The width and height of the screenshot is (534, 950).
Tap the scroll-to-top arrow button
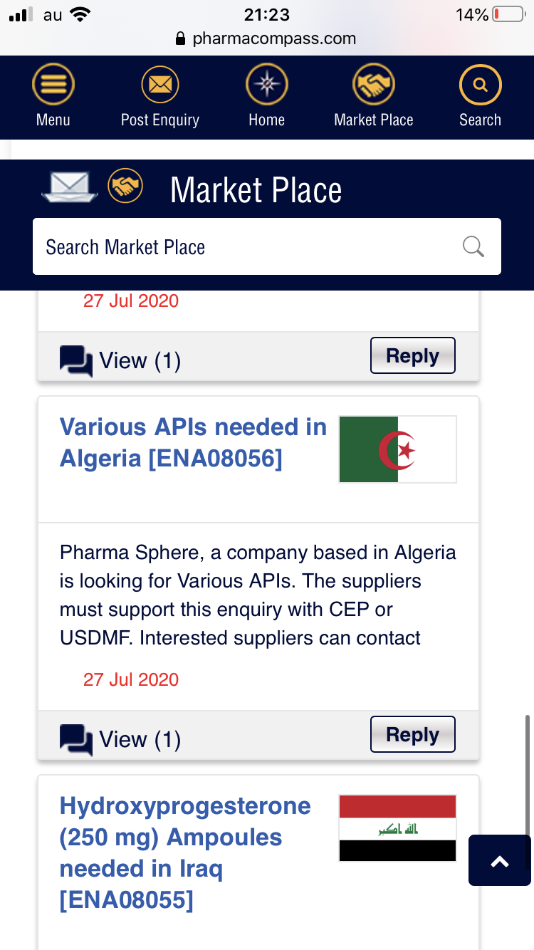tap(500, 861)
